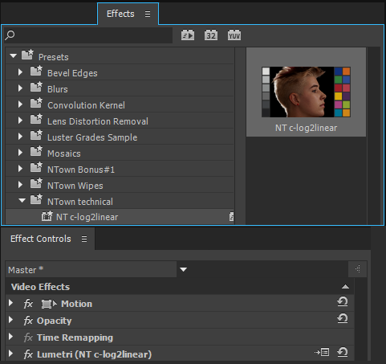Disable the Lumetri fx toggle
Screen dimensions: 386x364
(x=28, y=354)
